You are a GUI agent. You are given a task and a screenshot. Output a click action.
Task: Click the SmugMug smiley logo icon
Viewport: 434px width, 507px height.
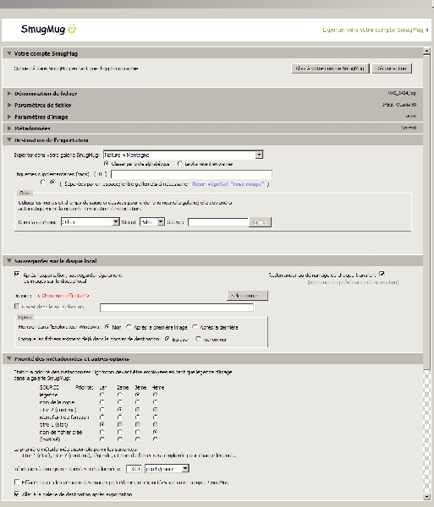[72, 29]
